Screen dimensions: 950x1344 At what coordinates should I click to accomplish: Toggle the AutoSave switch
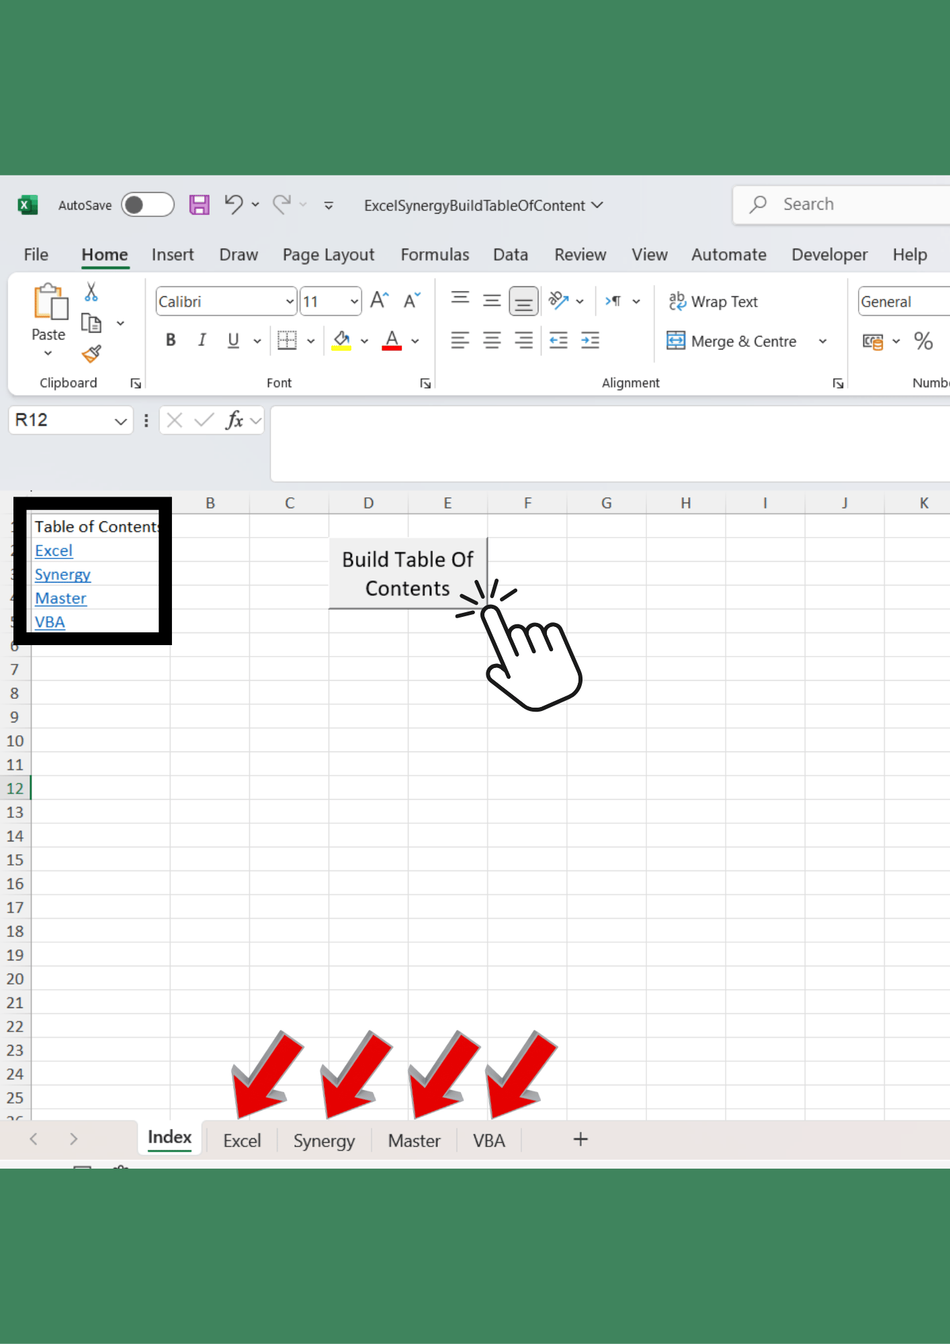[148, 205]
